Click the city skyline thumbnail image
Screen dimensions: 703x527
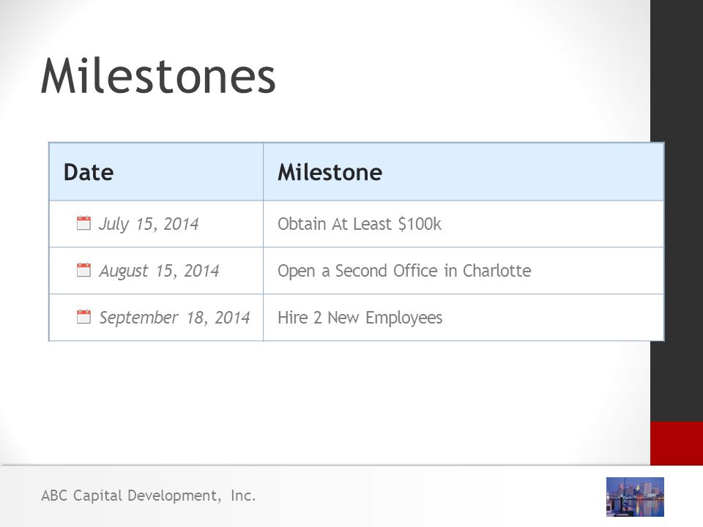[x=635, y=497]
